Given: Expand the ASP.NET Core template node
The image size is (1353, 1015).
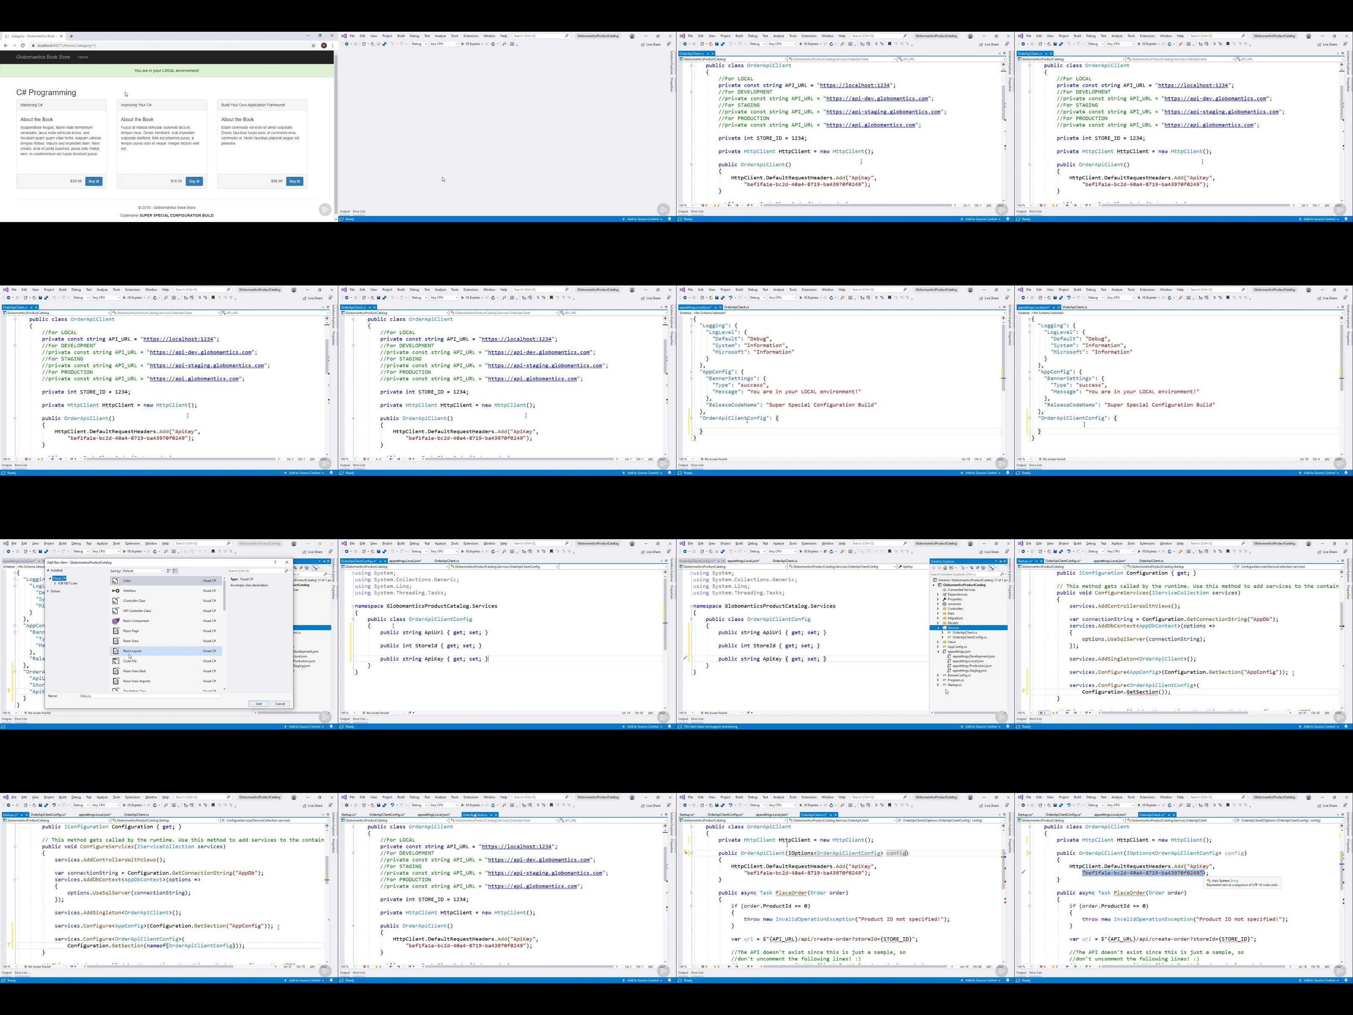Looking at the screenshot, I should 55,583.
